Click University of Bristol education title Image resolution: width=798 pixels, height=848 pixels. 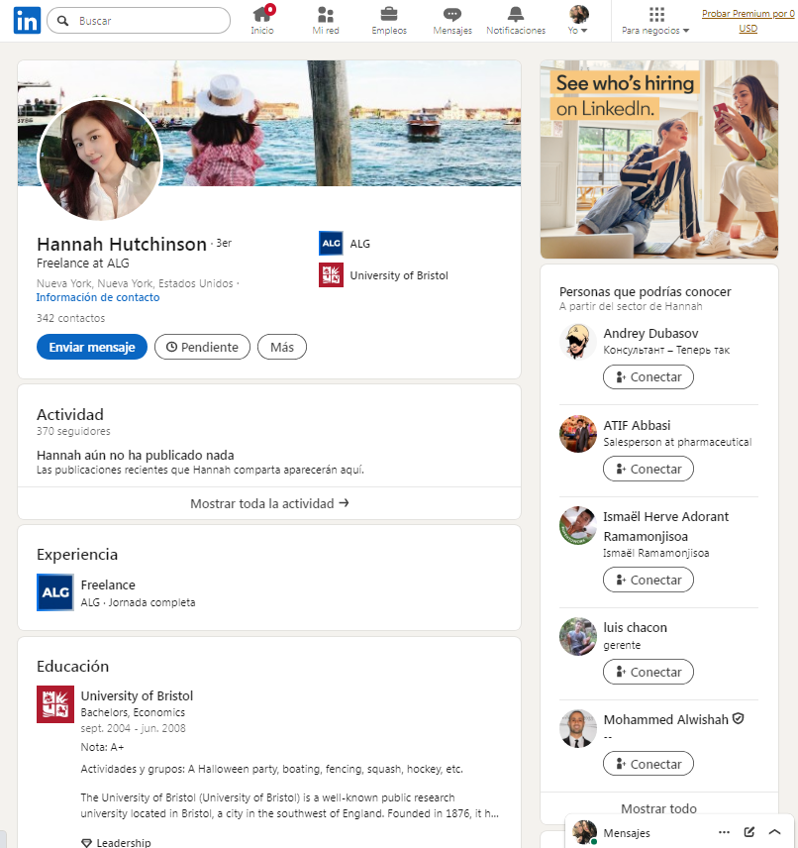pos(137,695)
